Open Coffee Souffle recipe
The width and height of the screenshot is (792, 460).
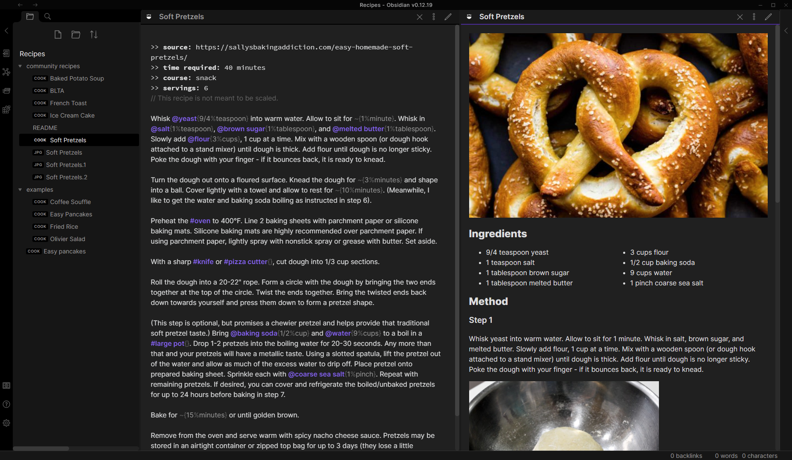[79, 202]
